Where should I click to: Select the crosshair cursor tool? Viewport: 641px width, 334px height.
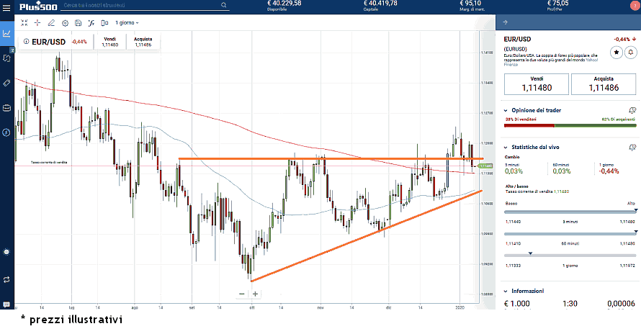[37, 23]
